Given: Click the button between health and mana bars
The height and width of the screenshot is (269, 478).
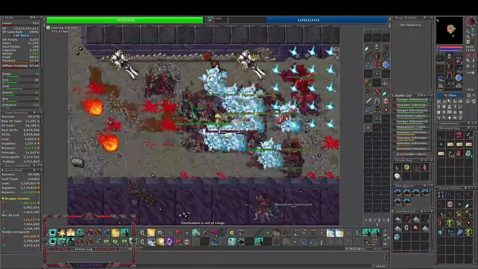Looking at the screenshot, I should (210, 20).
